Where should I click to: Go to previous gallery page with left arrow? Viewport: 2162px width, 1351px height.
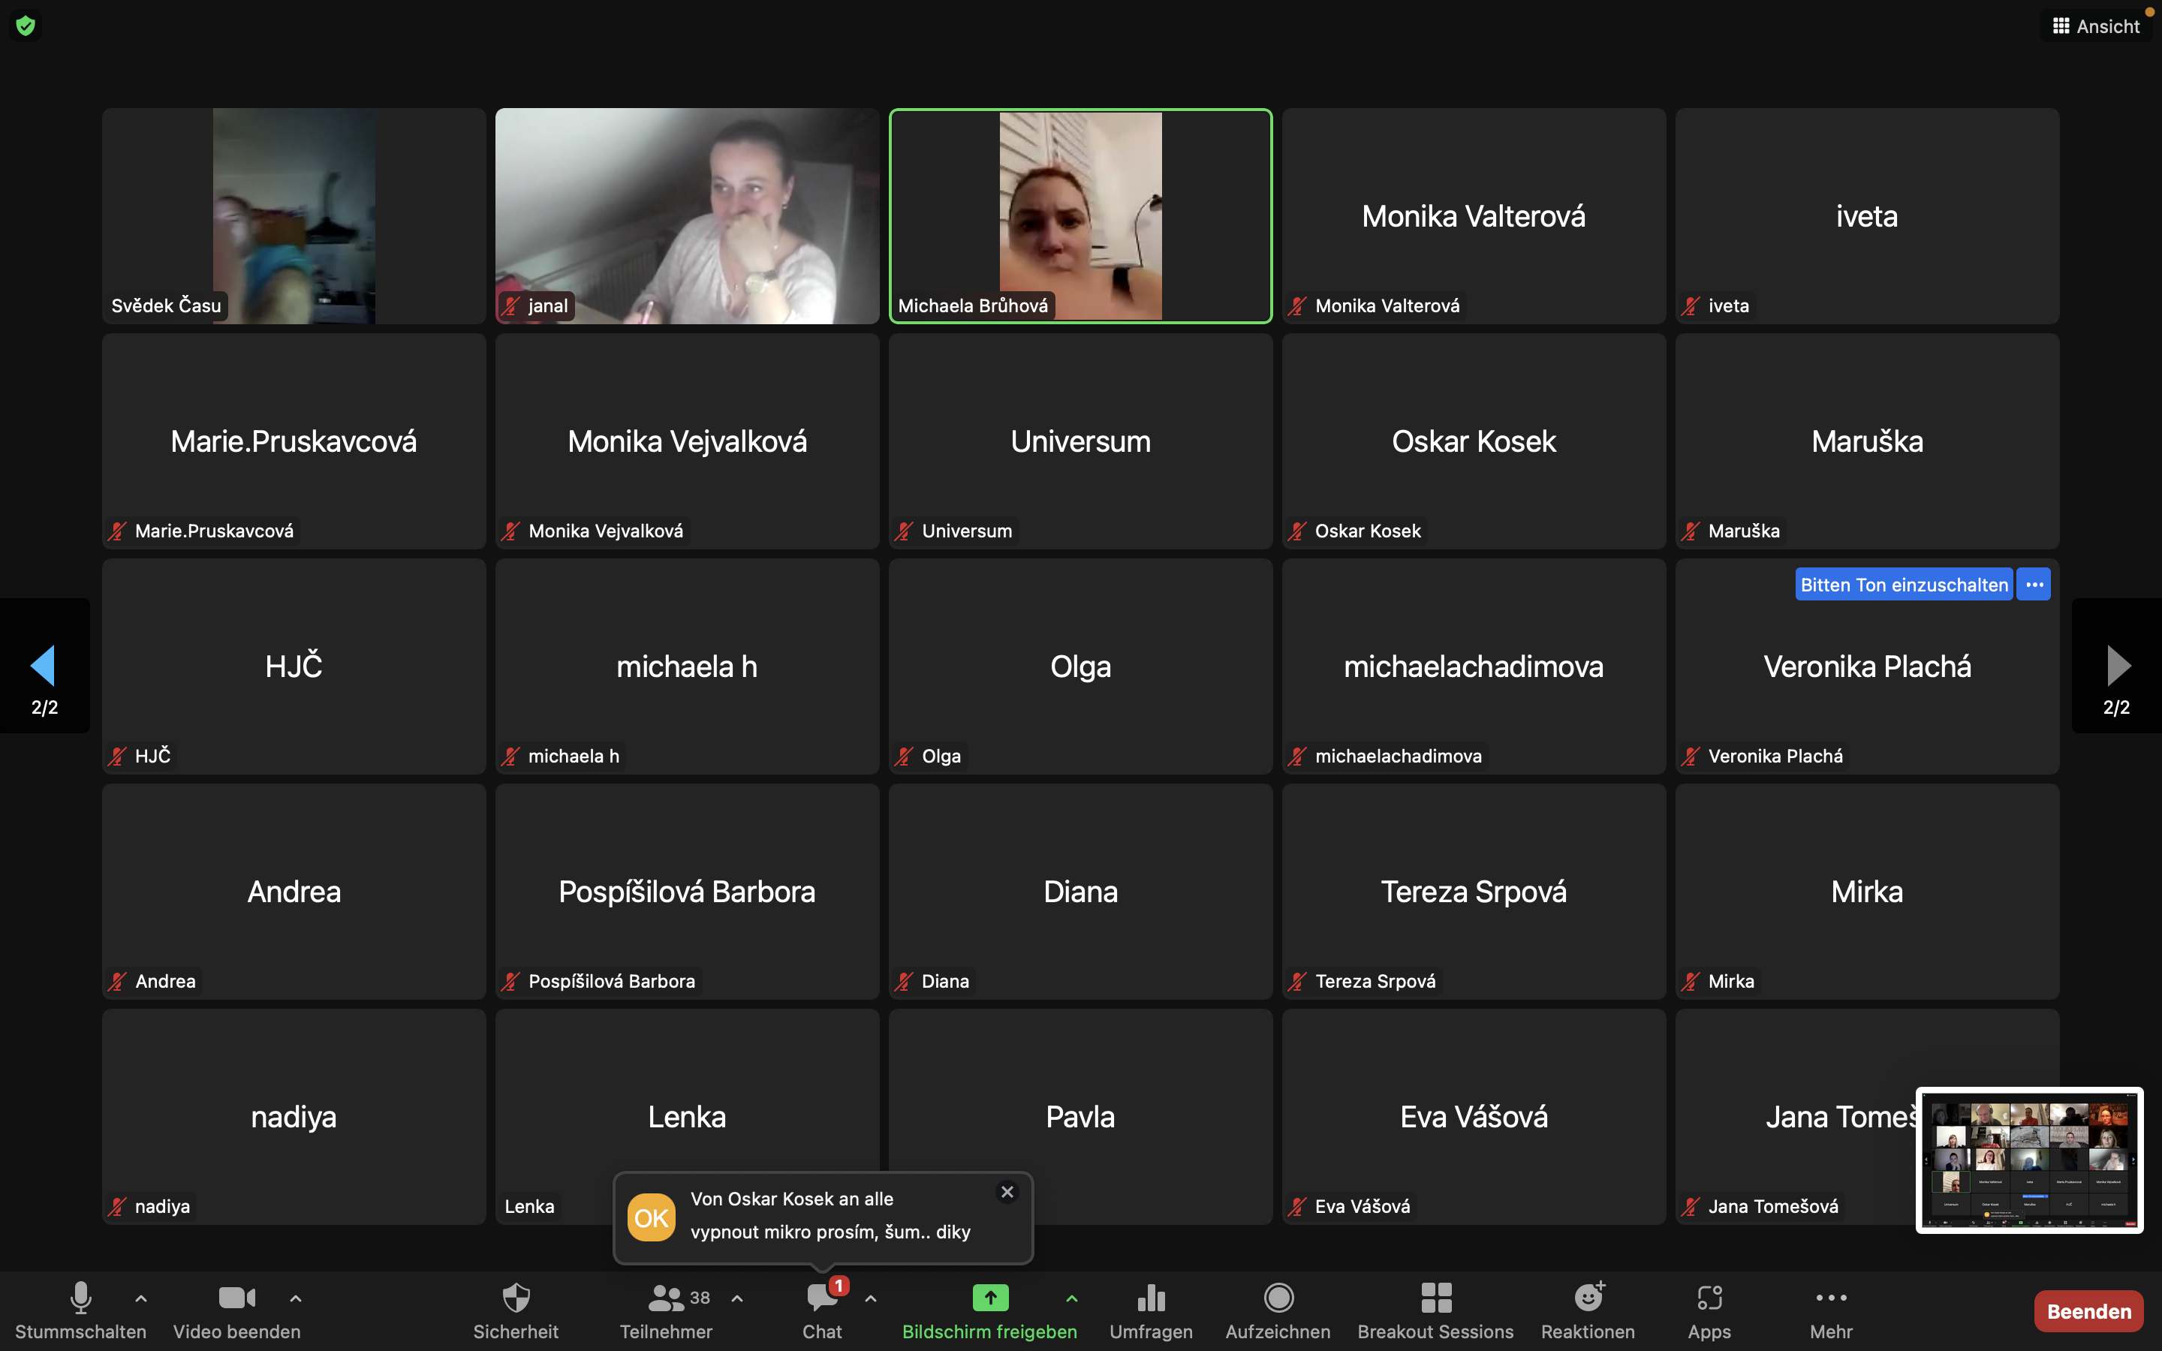pyautogui.click(x=44, y=666)
